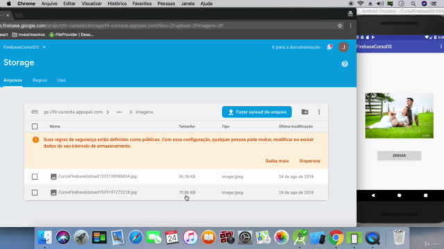Open file CursoFirebaseUpload1535141272218.jpg
The height and width of the screenshot is (249, 444).
click(97, 192)
